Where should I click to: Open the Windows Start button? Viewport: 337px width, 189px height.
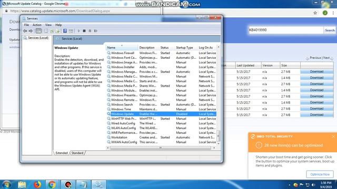coord(6,184)
